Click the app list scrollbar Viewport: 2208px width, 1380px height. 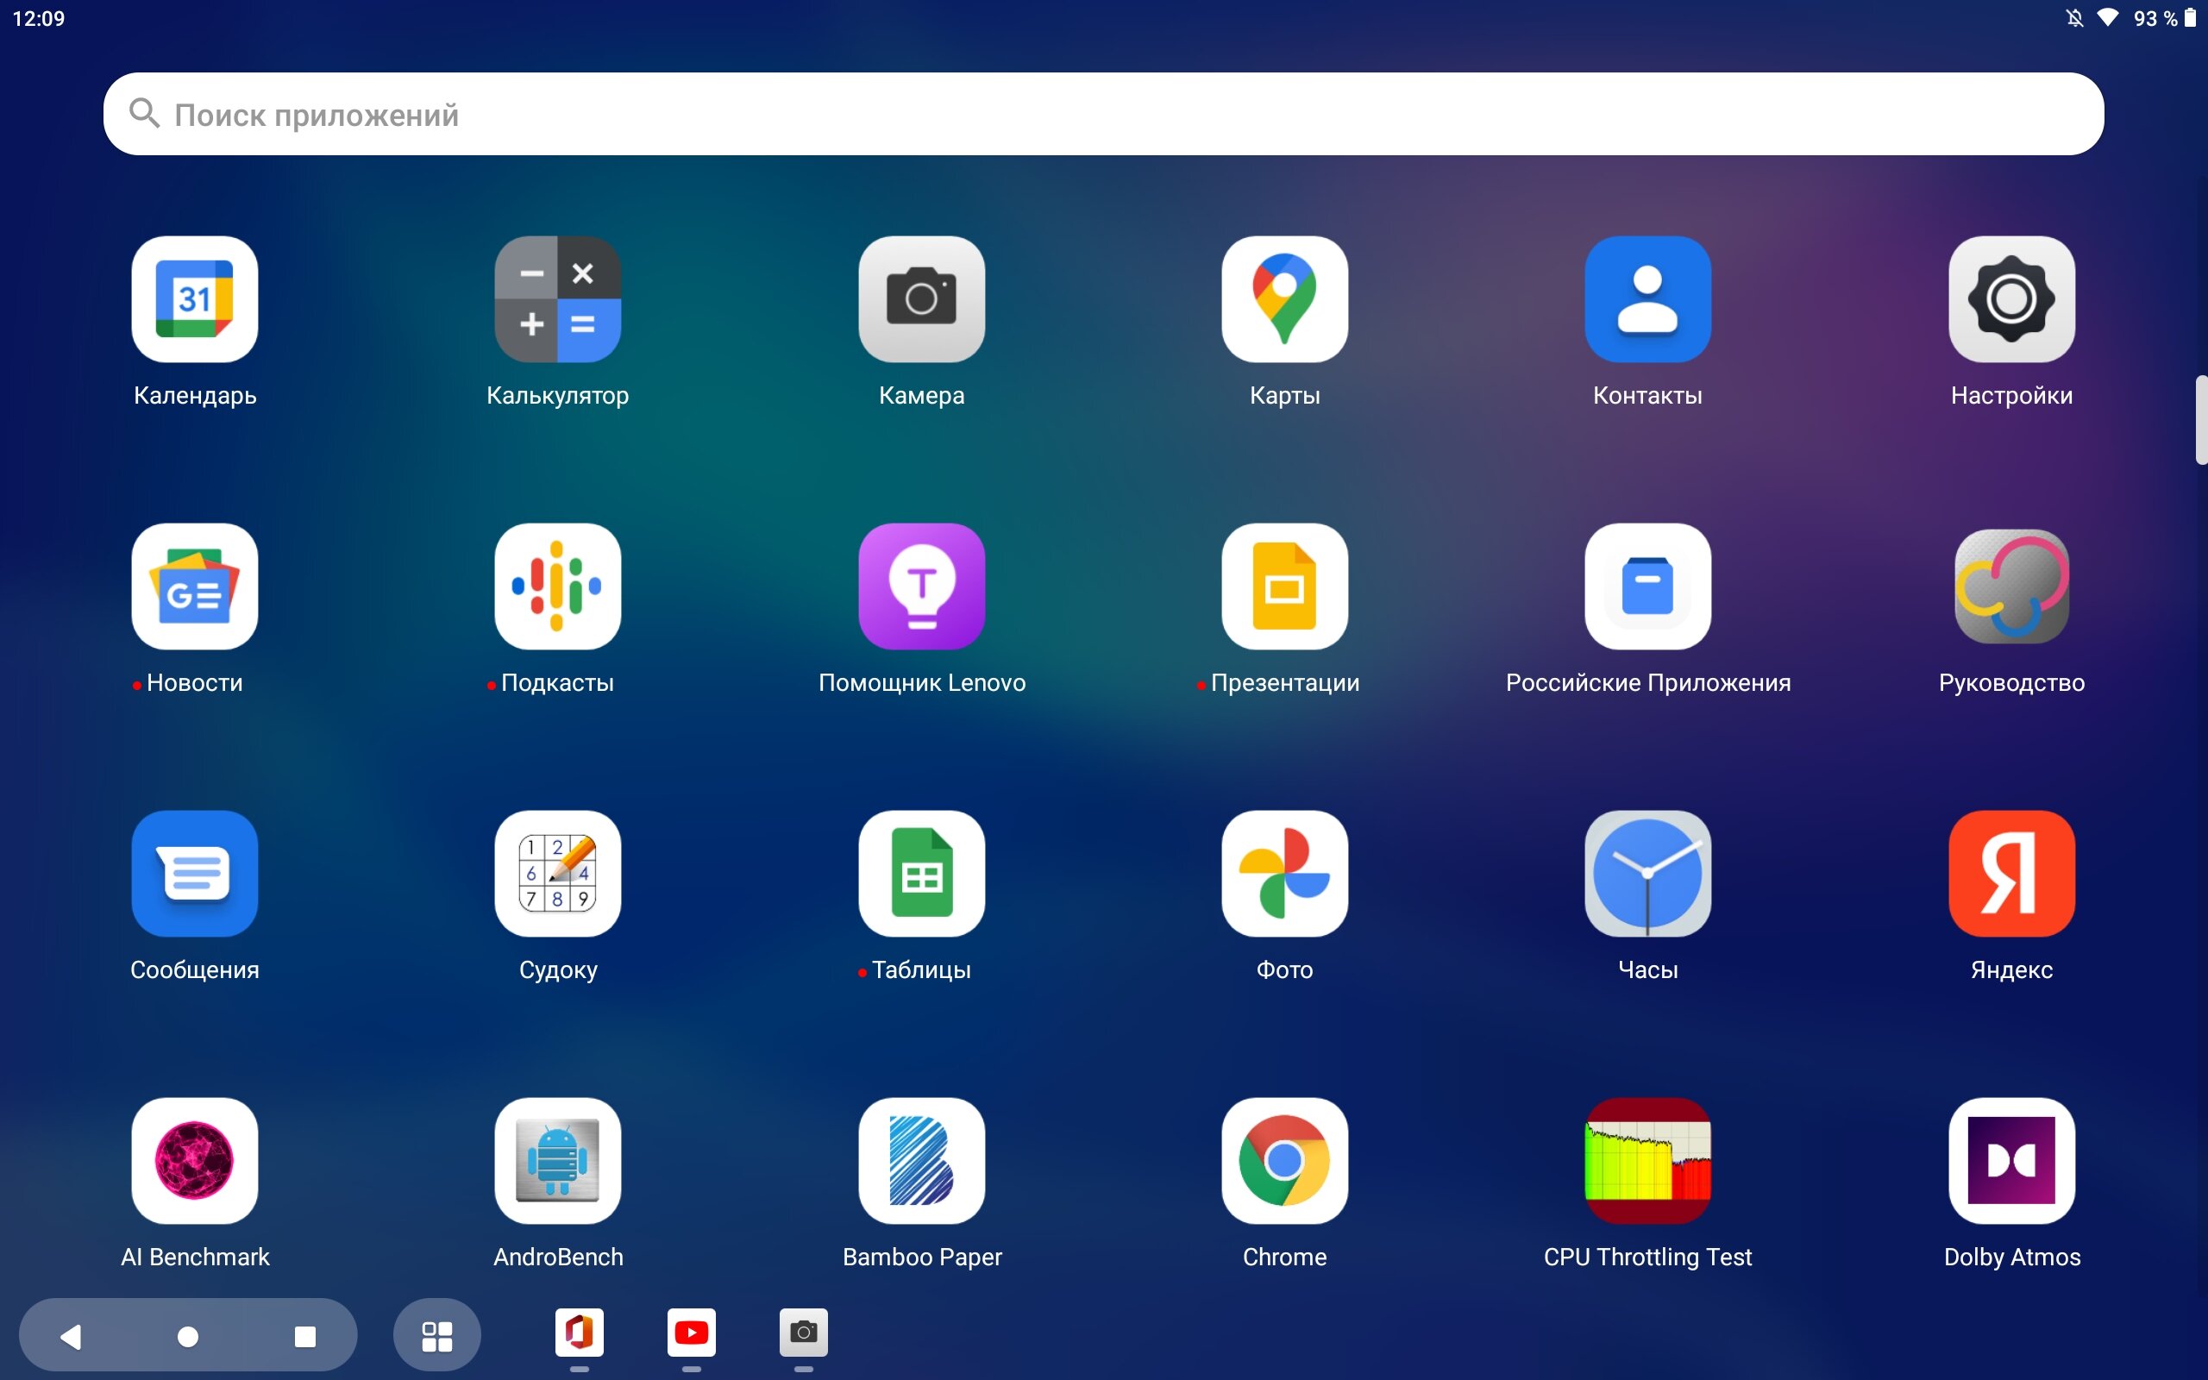[x=2202, y=420]
